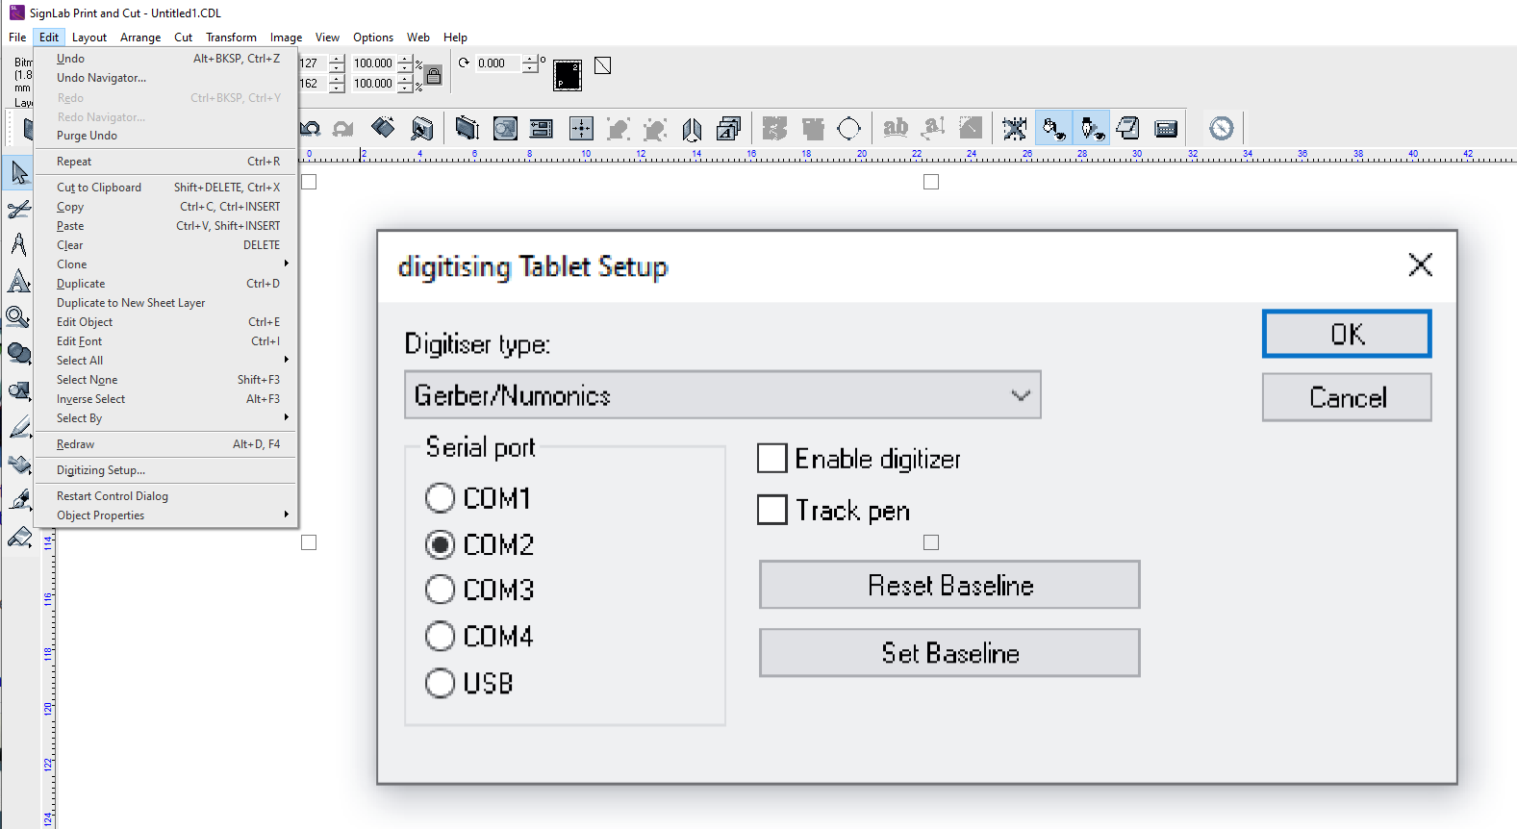Select the arrow pointer tool
Image resolution: width=1517 pixels, height=829 pixels.
point(19,173)
